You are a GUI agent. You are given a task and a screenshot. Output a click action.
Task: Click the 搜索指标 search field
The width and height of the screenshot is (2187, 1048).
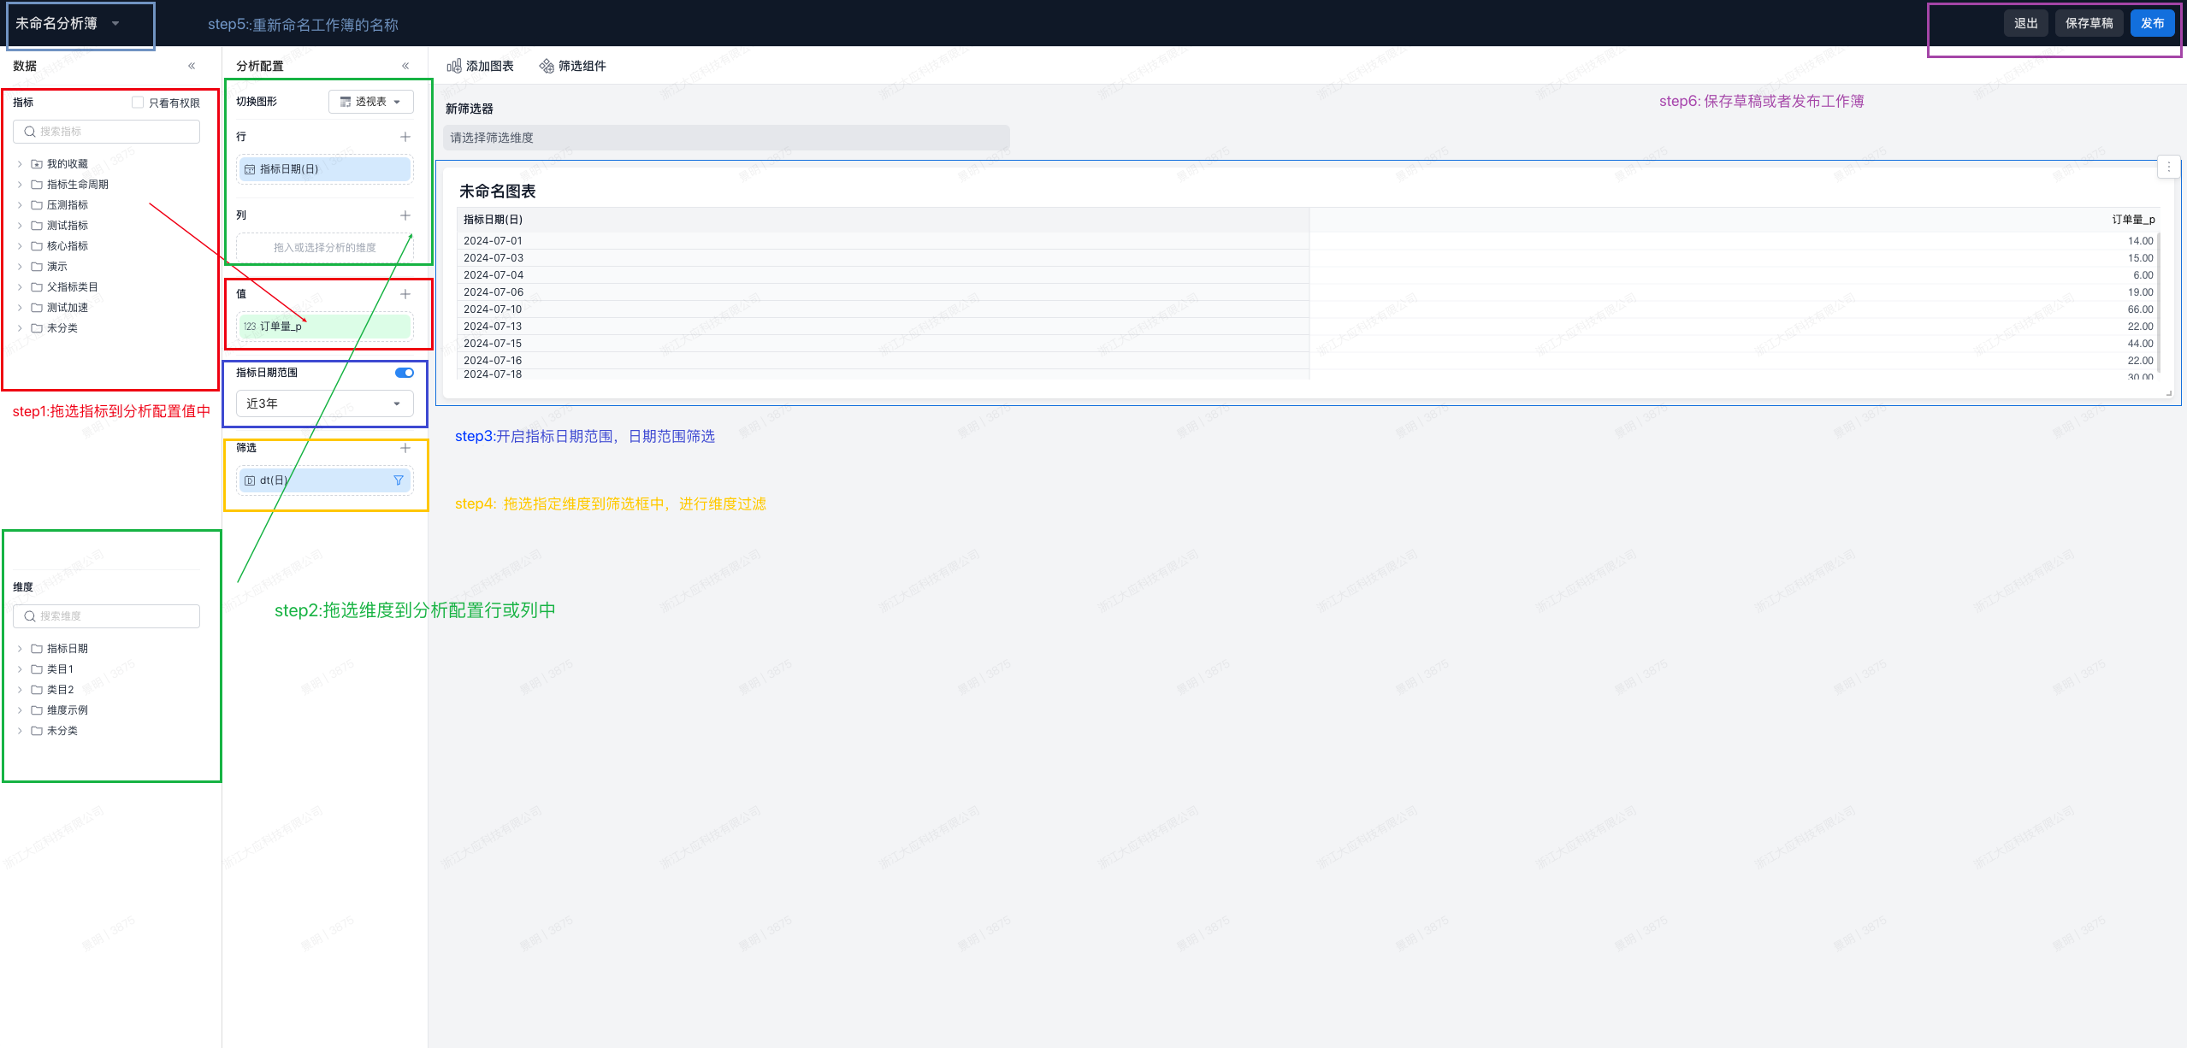click(108, 132)
